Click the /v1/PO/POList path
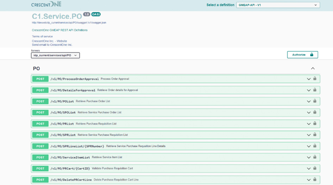This screenshot has height=185, width=333. tap(62, 101)
